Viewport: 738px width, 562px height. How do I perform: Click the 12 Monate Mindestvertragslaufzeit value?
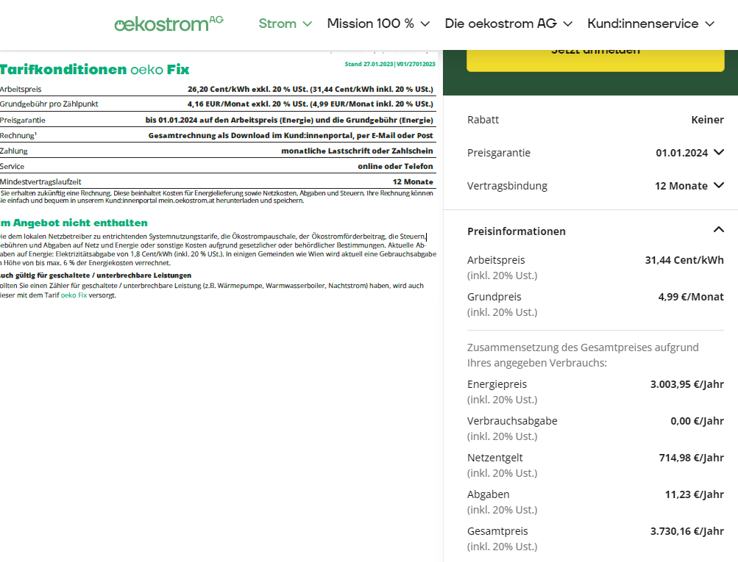pyautogui.click(x=413, y=182)
